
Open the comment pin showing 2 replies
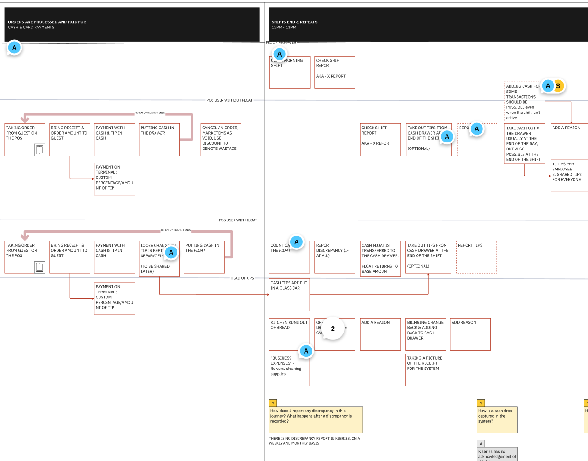click(333, 329)
